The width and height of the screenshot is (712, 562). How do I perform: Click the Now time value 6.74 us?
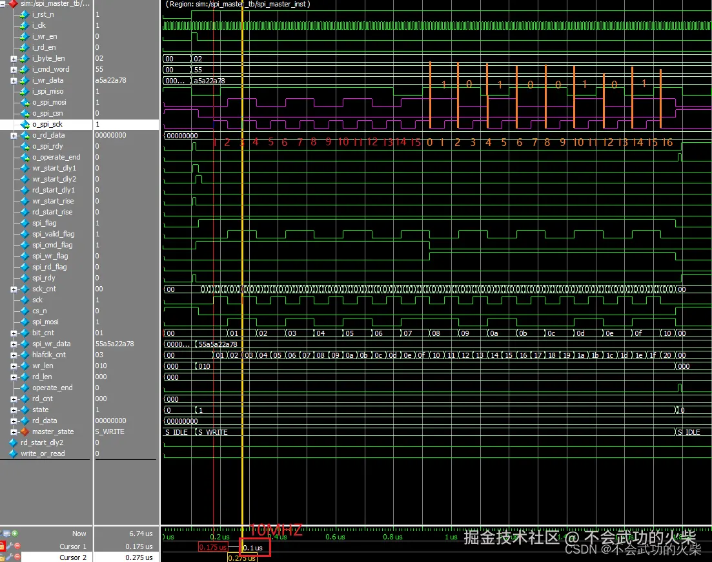(x=141, y=534)
